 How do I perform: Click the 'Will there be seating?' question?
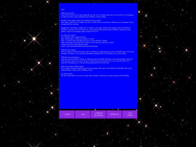(68, 50)
